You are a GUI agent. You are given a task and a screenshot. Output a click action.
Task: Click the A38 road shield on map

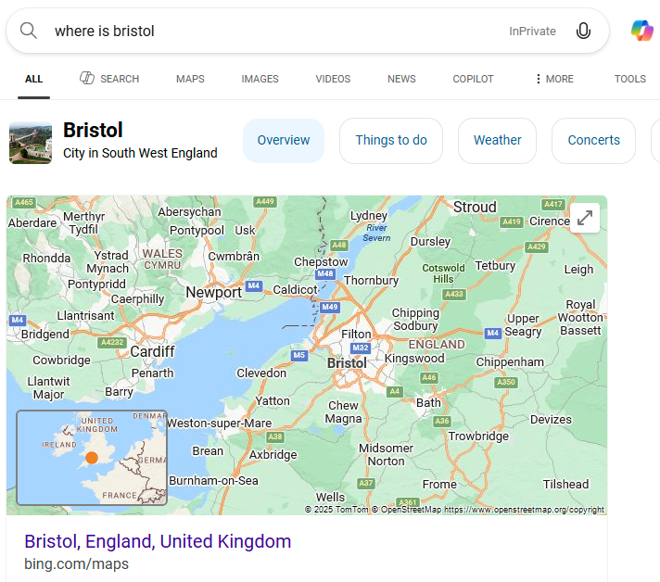[275, 436]
